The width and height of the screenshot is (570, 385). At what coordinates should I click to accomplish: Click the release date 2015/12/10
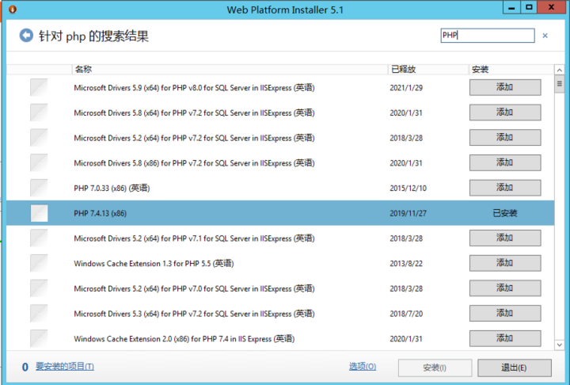[x=408, y=188]
